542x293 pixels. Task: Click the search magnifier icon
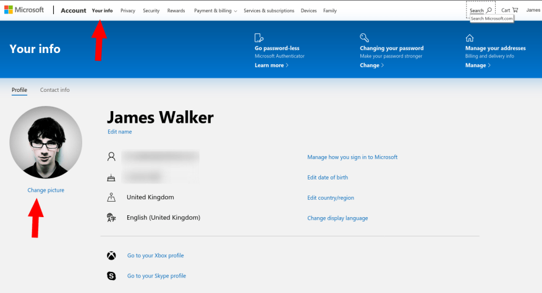[489, 10]
